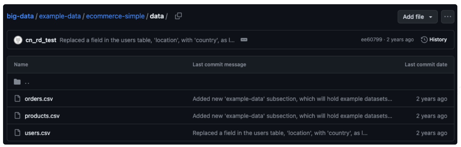Click the users.csv file icon
The image size is (461, 147).
click(17, 133)
